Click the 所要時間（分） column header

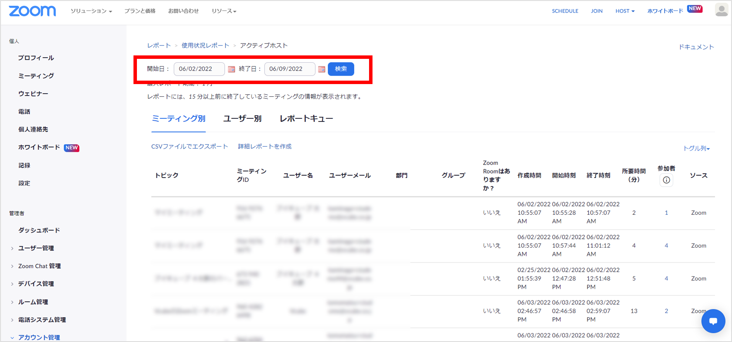(x=634, y=175)
